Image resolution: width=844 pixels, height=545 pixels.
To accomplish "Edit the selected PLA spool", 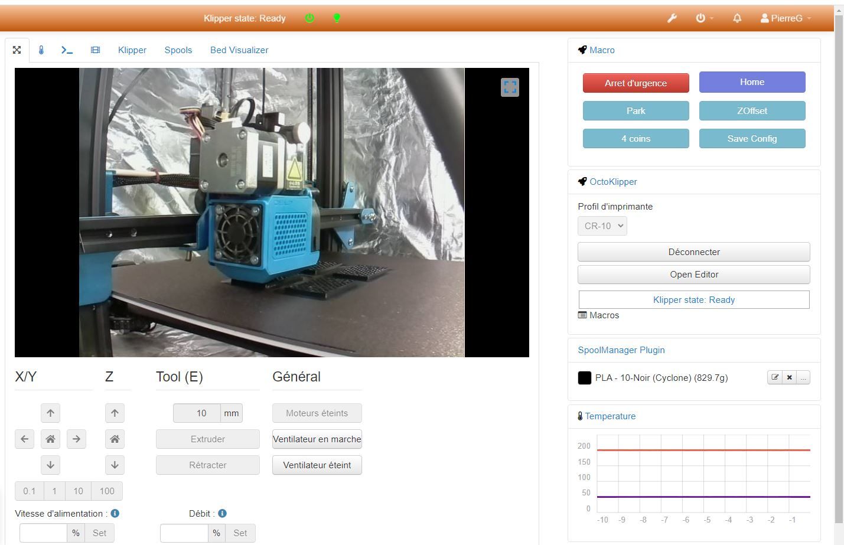I will click(x=775, y=377).
